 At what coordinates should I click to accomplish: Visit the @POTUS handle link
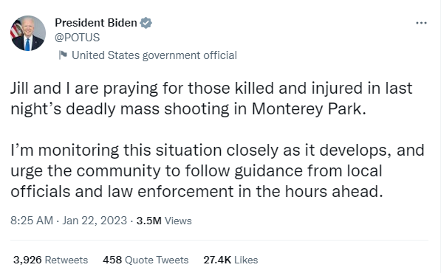pos(77,38)
